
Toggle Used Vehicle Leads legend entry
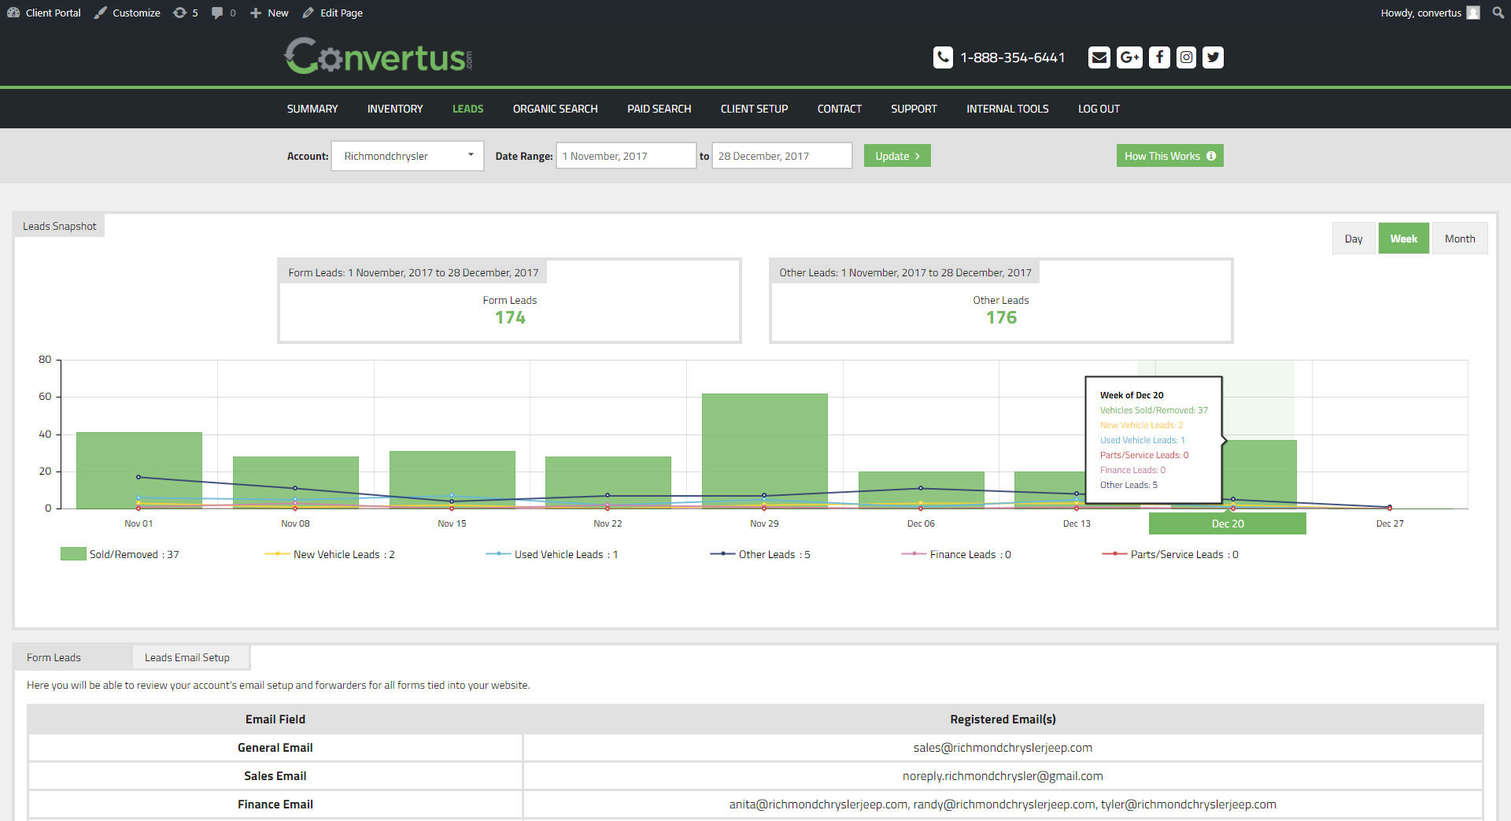click(552, 554)
